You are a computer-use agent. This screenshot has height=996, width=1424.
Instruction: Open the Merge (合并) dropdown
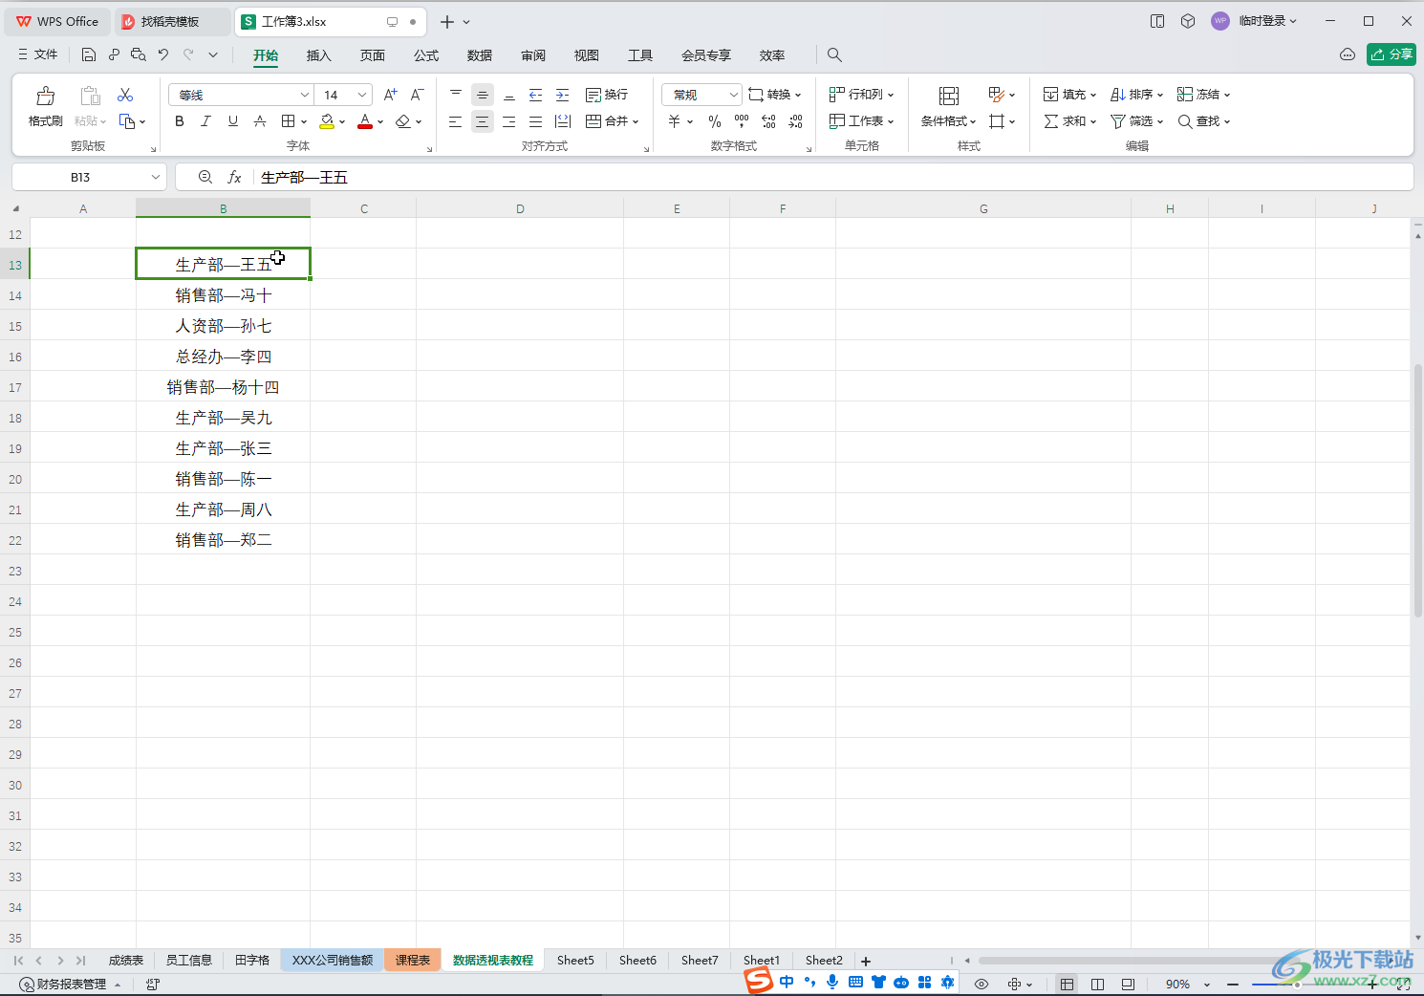(x=612, y=121)
